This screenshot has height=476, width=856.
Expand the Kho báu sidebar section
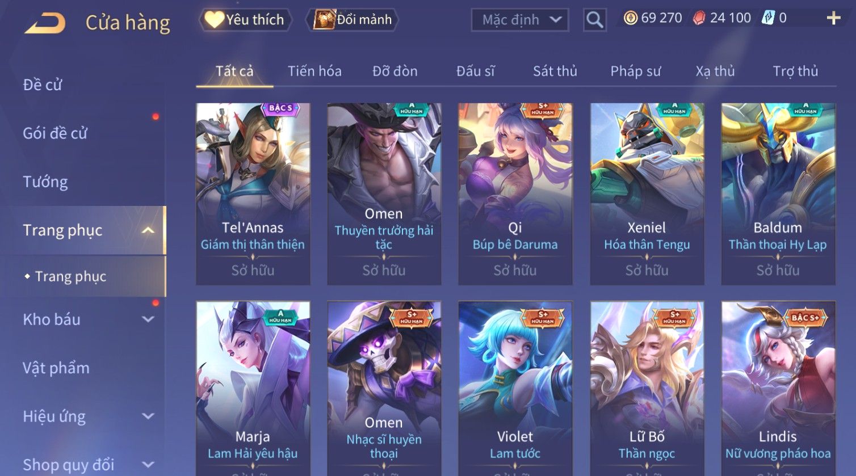[148, 319]
